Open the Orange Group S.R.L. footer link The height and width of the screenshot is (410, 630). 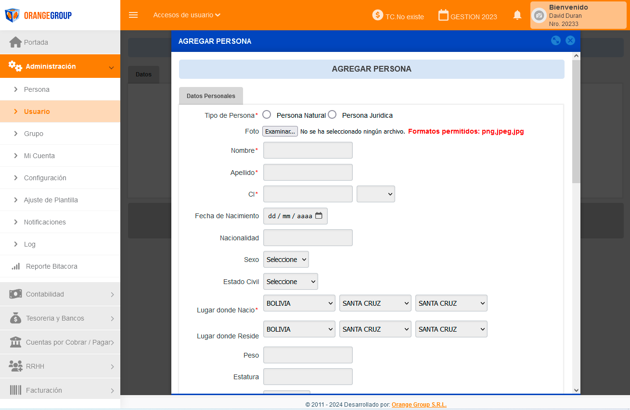click(x=419, y=405)
